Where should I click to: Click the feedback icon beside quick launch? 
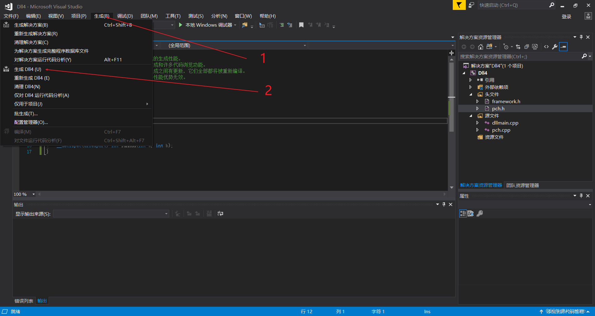click(471, 5)
